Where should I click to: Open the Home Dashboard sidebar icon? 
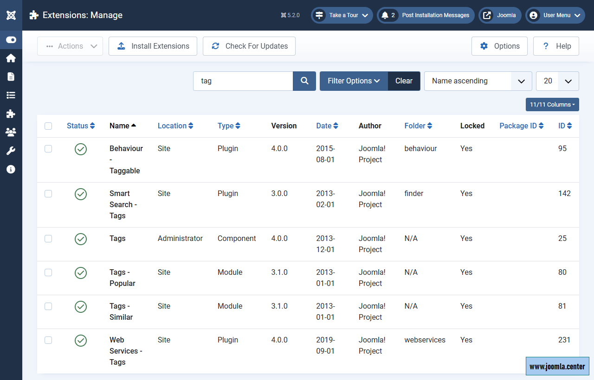coord(11,58)
